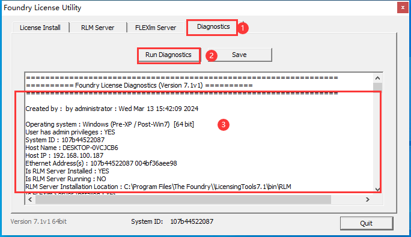Click the vertical scrollbar thumb
Viewport: 411px width, 237px height.
(x=377, y=88)
